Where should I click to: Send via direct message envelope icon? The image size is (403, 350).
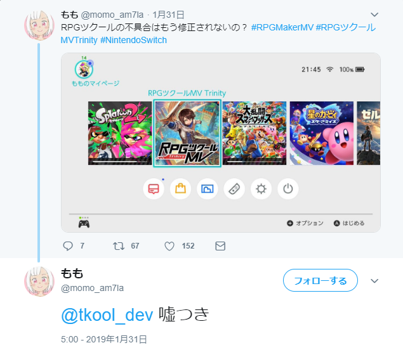point(220,246)
